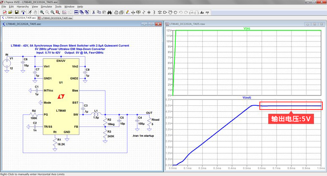The height and width of the screenshot is (176, 327).
Task: Click the Run simulation icon
Action: coord(30,12)
